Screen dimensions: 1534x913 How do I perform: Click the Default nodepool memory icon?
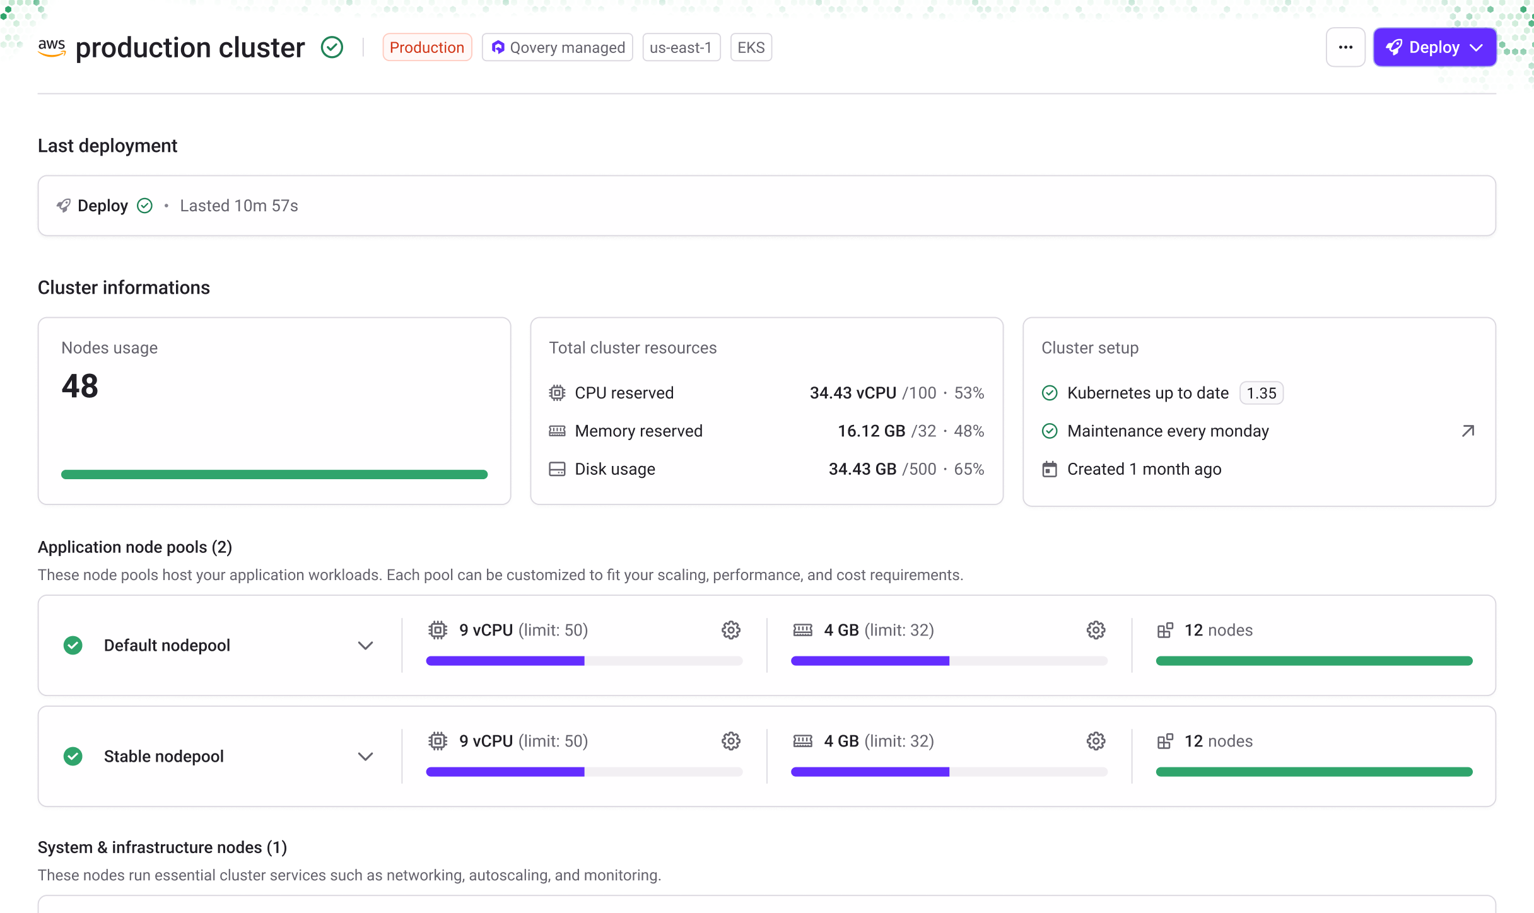click(803, 630)
